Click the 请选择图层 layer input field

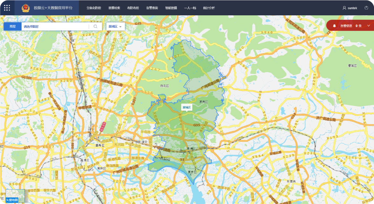(x=55, y=26)
